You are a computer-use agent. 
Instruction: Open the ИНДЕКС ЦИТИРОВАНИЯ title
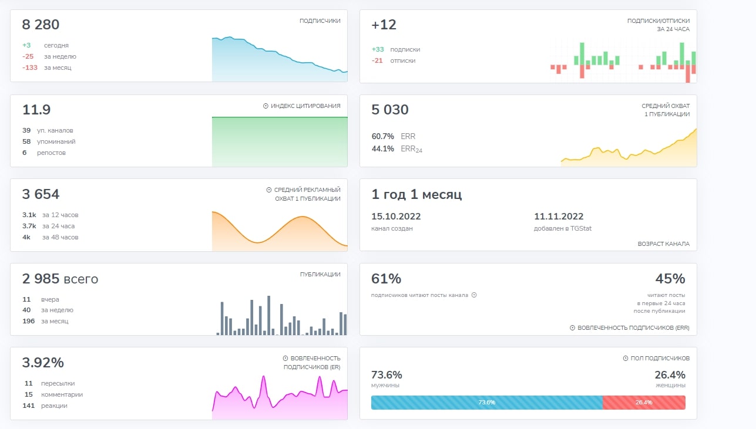click(305, 106)
